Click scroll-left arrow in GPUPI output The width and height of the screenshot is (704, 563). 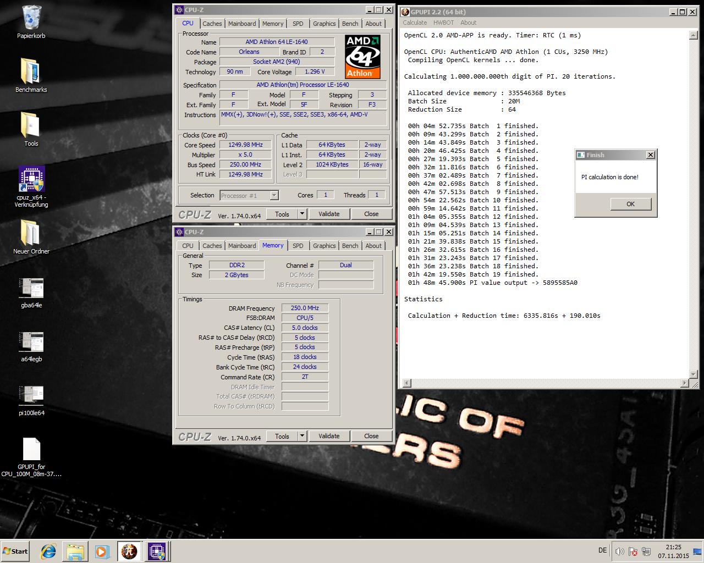tap(407, 383)
